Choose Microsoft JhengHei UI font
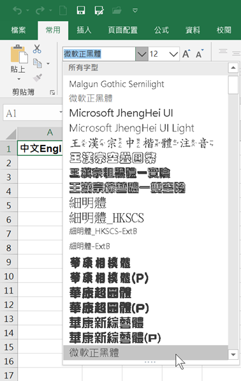 [x=145, y=113]
